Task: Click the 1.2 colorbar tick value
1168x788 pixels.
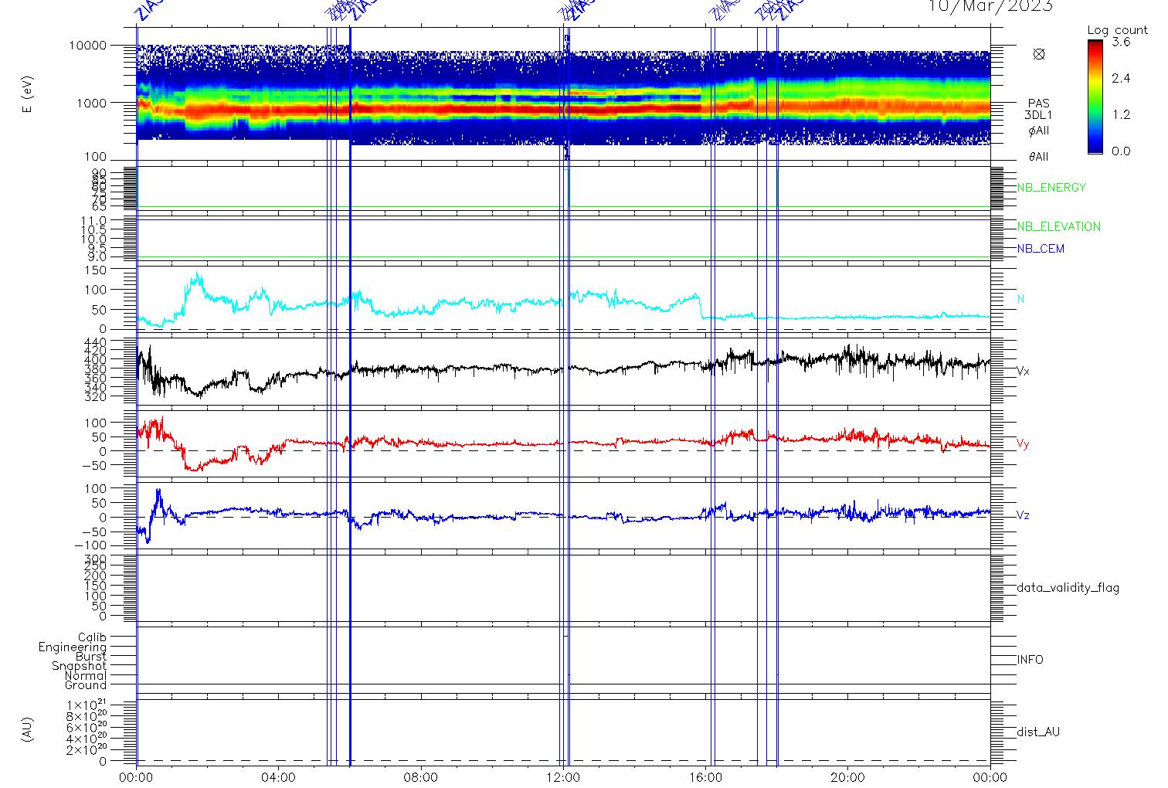Action: (1121, 114)
